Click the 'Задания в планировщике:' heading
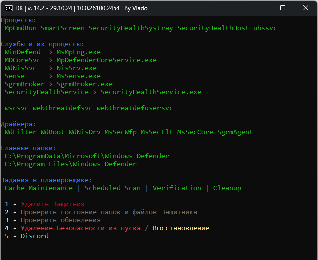Image resolution: width=318 pixels, height=260 pixels. 47,180
